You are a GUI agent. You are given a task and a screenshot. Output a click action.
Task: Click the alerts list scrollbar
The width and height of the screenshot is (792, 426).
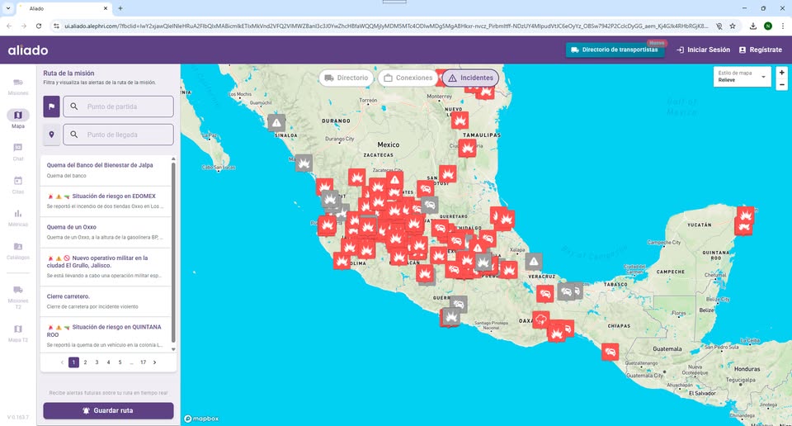coord(173,254)
